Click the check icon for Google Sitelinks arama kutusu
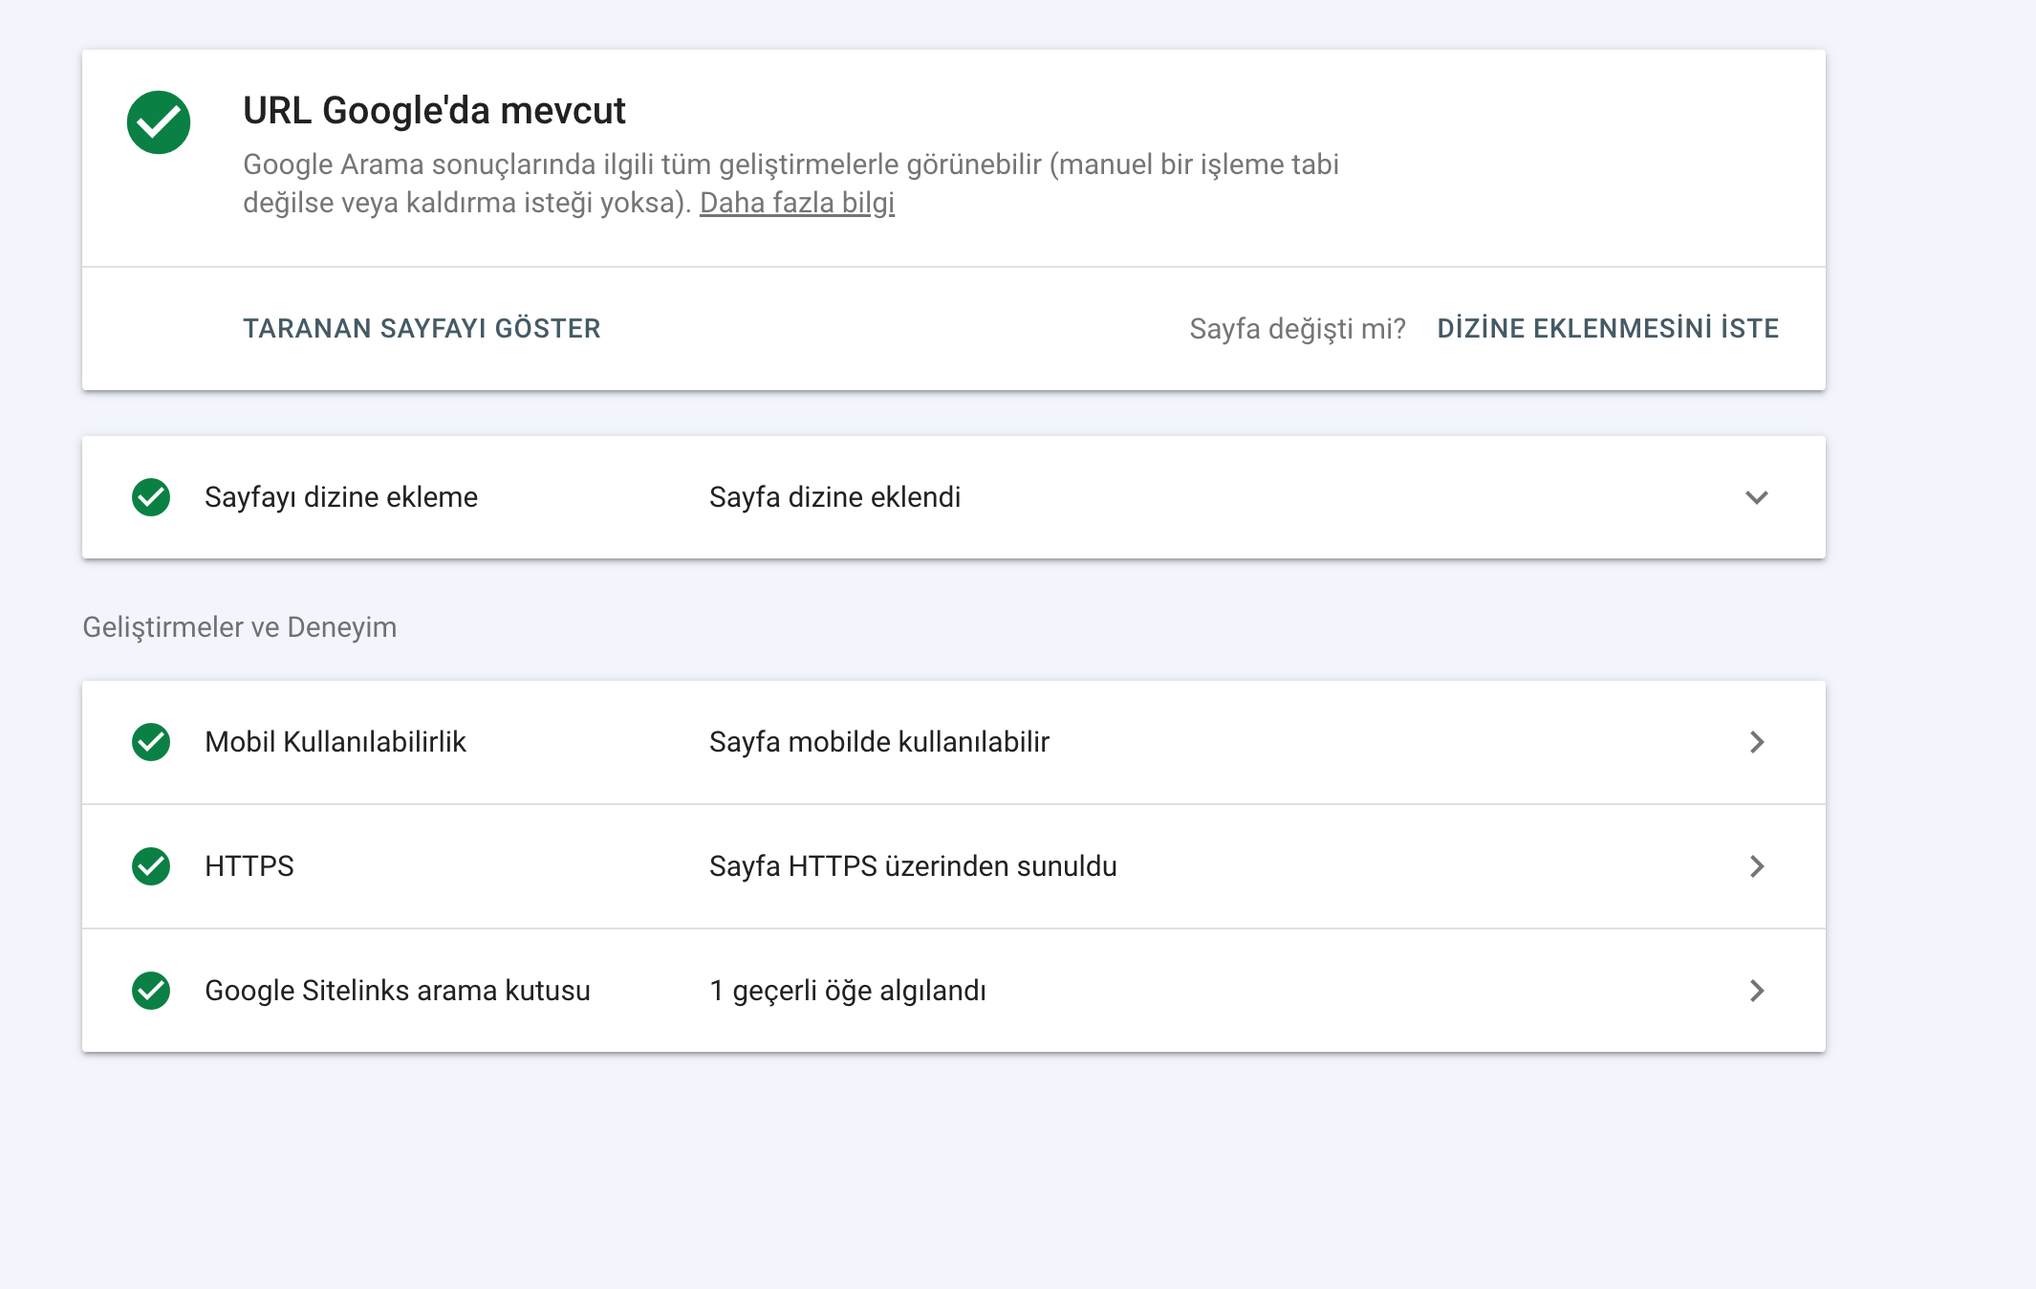This screenshot has width=2036, height=1289. coord(151,991)
